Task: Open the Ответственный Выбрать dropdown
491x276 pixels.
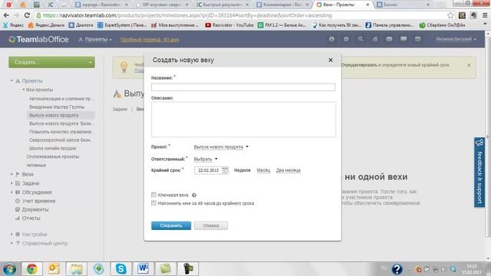Action: pos(206,159)
